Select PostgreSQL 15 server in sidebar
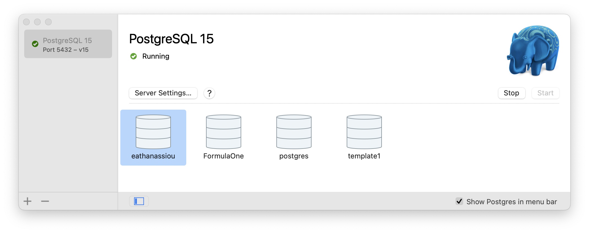The image size is (589, 233). coord(68,44)
